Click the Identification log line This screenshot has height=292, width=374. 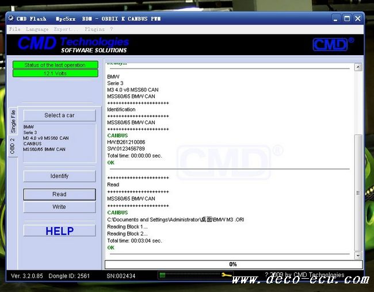(x=121, y=109)
